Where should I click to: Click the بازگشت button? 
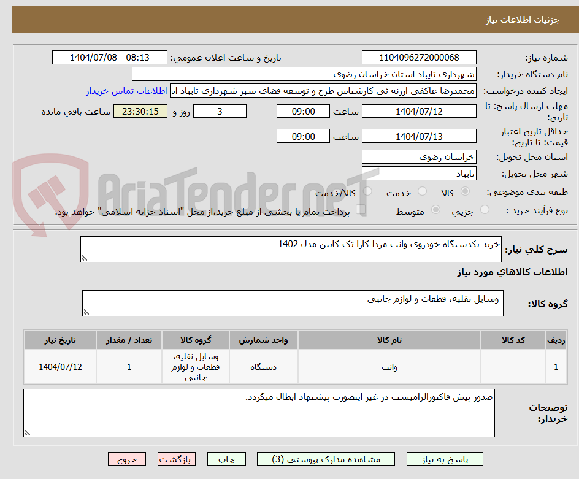tap(177, 459)
